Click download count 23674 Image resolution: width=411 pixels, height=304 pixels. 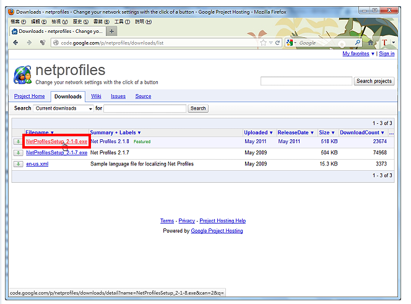click(x=380, y=141)
